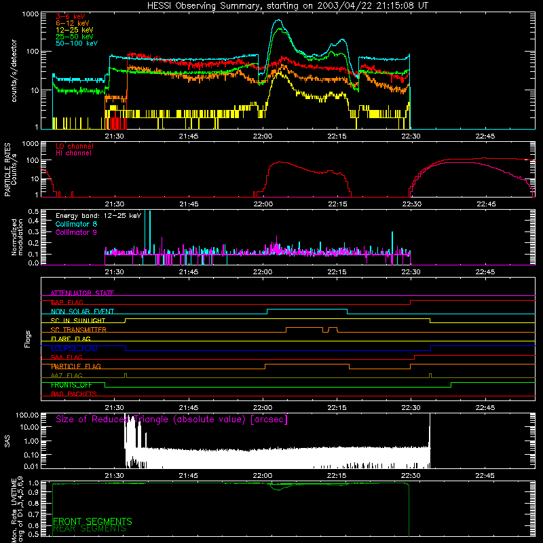This screenshot has width=543, height=543.
Task: Click the LO channel legend entry
Action: (x=75, y=146)
